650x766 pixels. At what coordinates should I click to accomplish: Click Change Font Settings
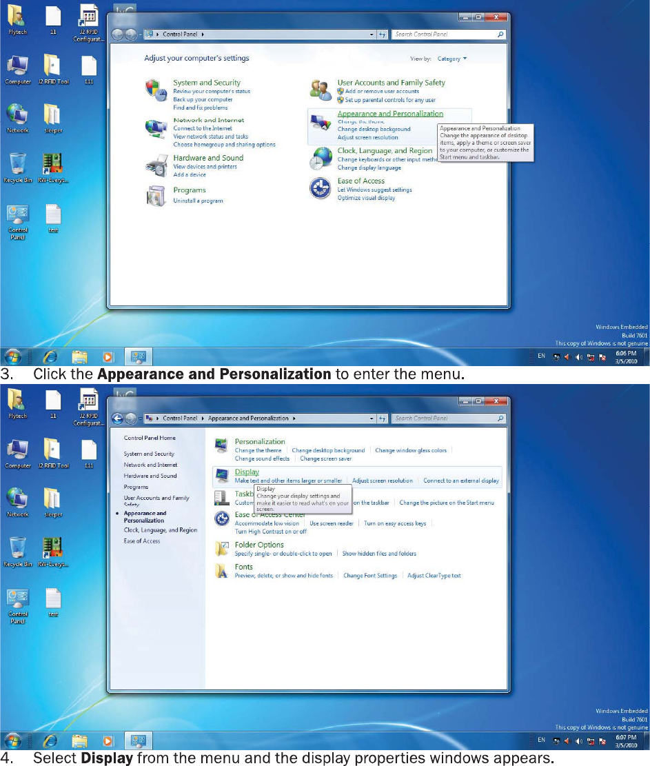tap(370, 576)
